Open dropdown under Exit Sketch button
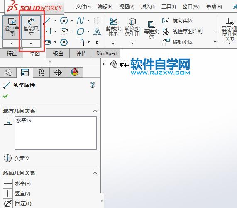 pos(12,44)
